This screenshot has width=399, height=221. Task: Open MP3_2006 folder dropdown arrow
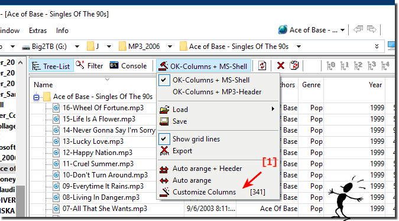point(170,47)
